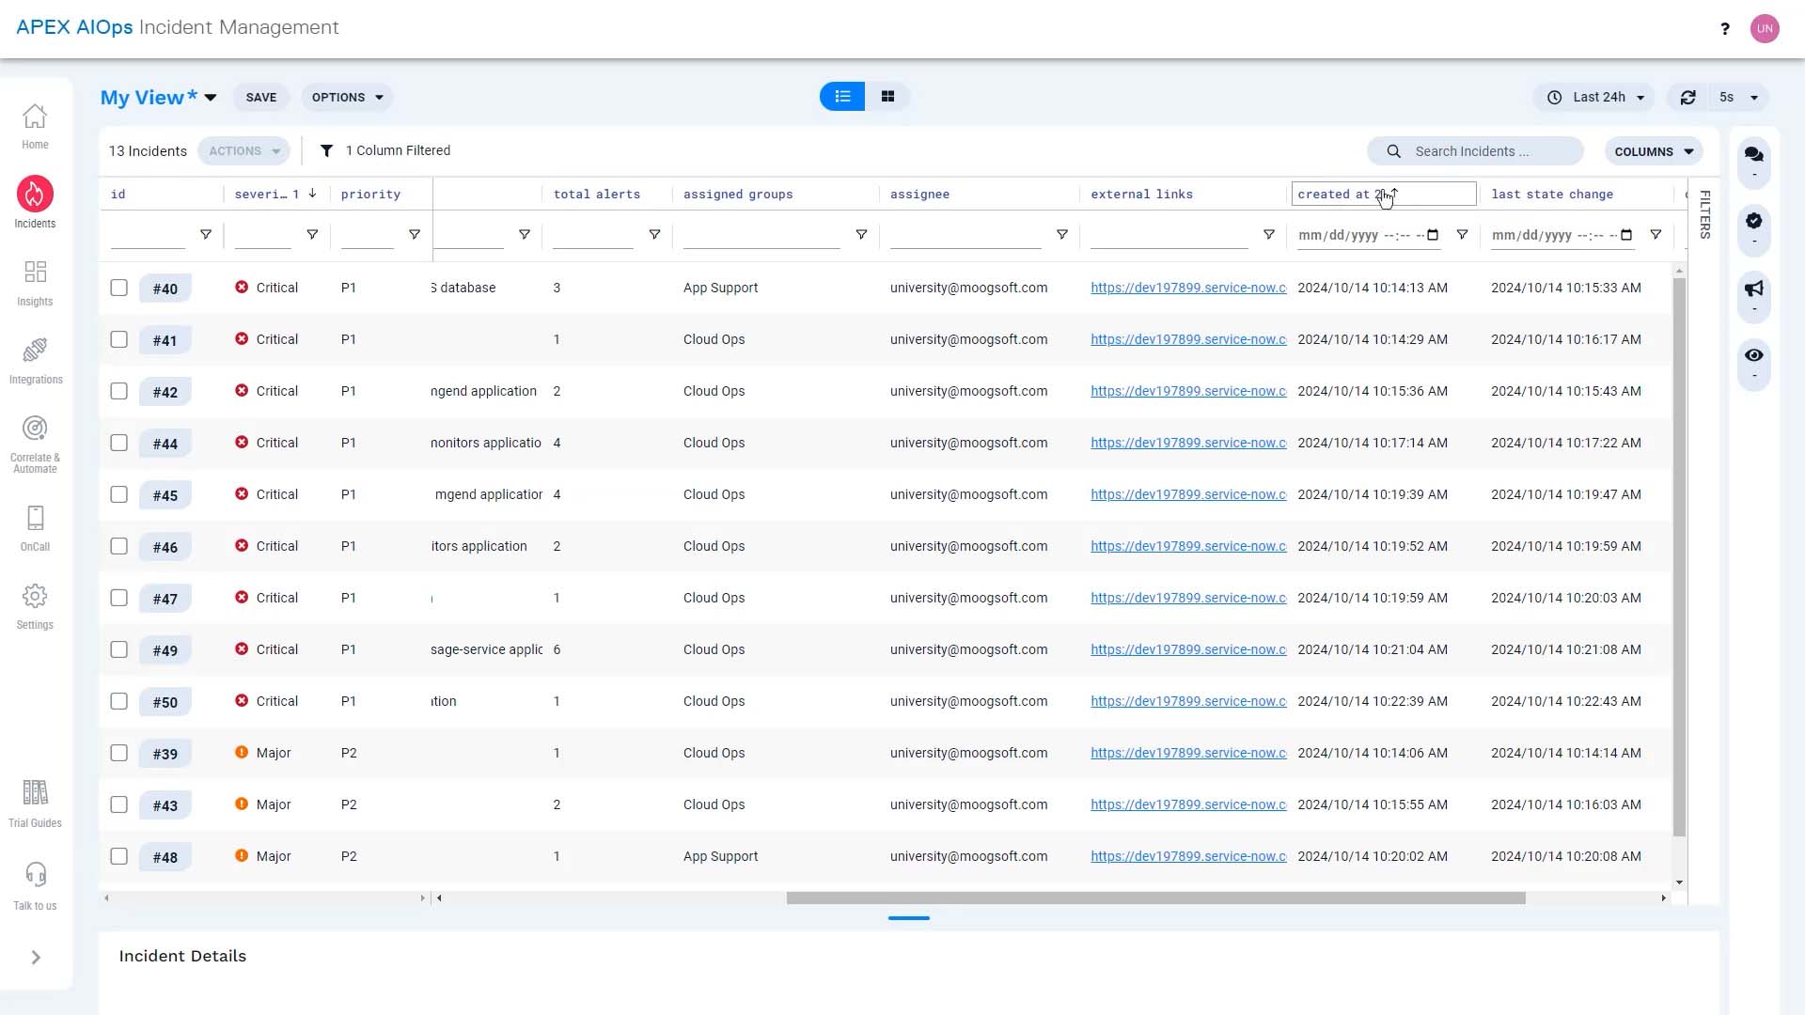Check the box for incident #41
The image size is (1805, 1015).
click(118, 339)
